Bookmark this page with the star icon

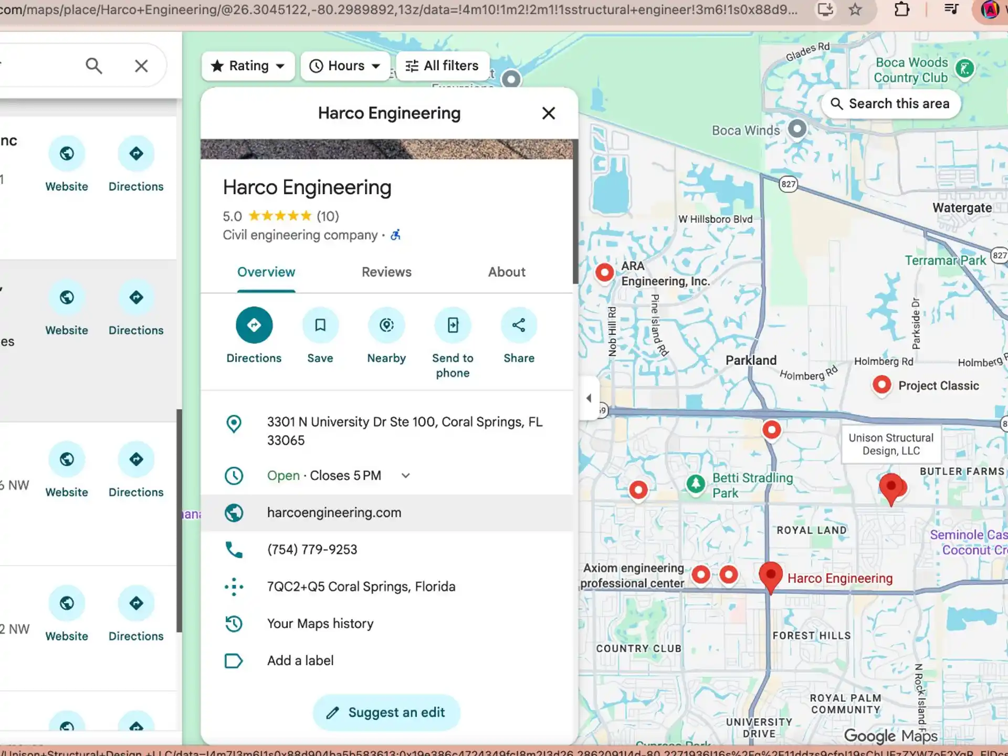click(855, 9)
